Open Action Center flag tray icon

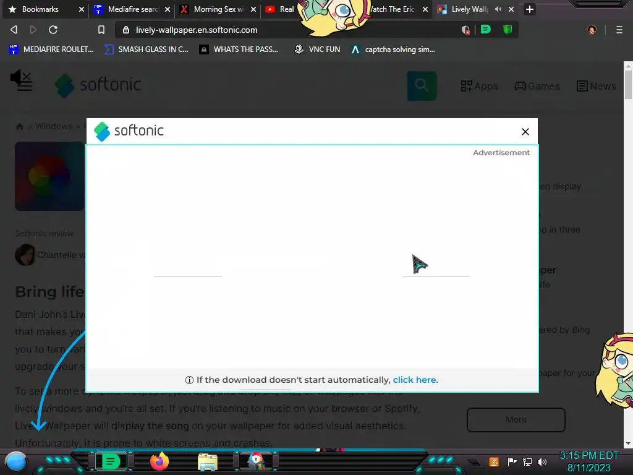click(512, 461)
